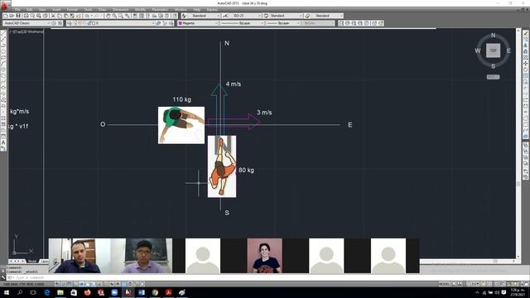Open the AutoCAD application menu button
The width and height of the screenshot is (530, 298).
[x=5, y=5]
